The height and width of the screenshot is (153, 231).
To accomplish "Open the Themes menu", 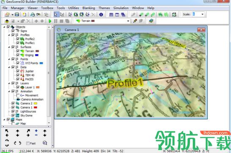I will tap(104, 8).
